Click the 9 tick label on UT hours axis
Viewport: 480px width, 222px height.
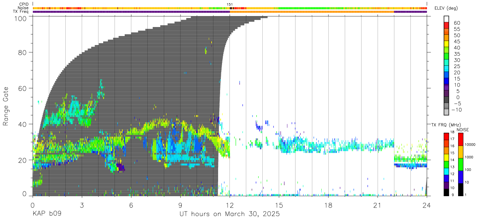pyautogui.click(x=180, y=206)
